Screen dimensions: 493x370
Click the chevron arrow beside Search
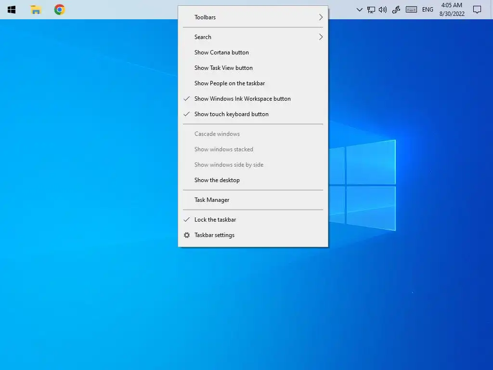[x=321, y=37]
